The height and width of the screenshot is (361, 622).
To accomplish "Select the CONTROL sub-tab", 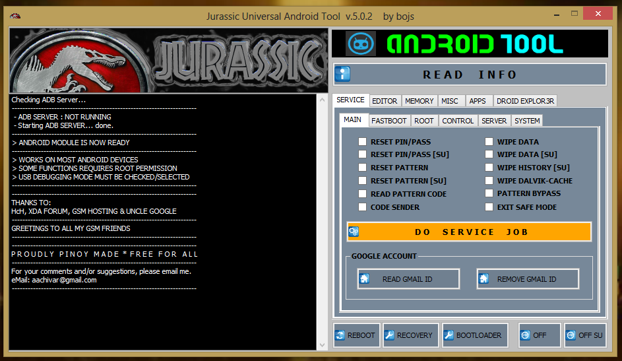I will click(x=458, y=121).
